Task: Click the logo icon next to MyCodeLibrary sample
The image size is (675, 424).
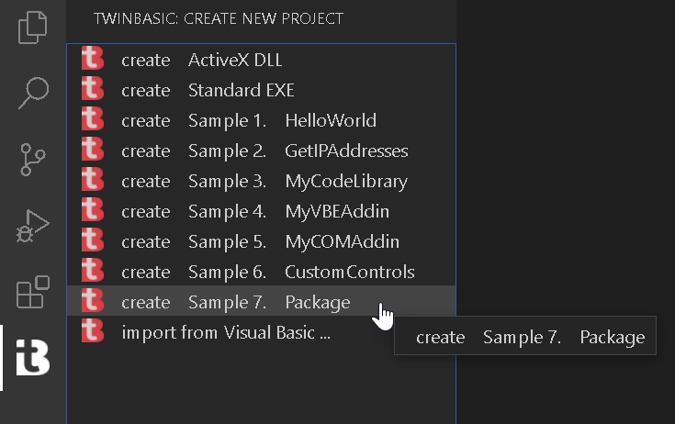Action: pyautogui.click(x=93, y=179)
